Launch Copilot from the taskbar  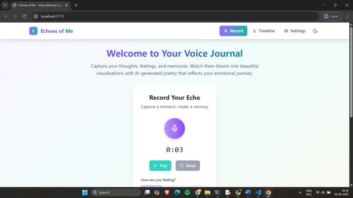[157, 193]
